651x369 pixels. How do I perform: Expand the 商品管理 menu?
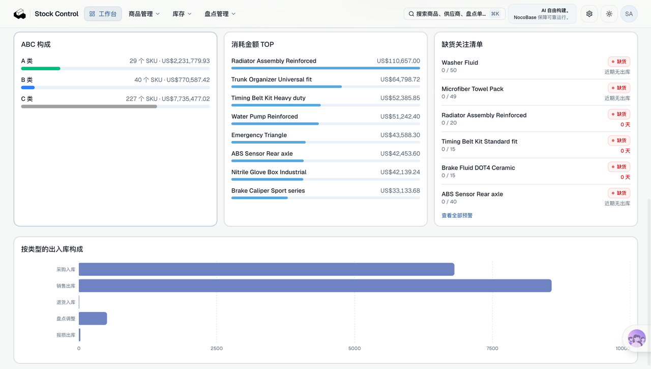pyautogui.click(x=144, y=14)
